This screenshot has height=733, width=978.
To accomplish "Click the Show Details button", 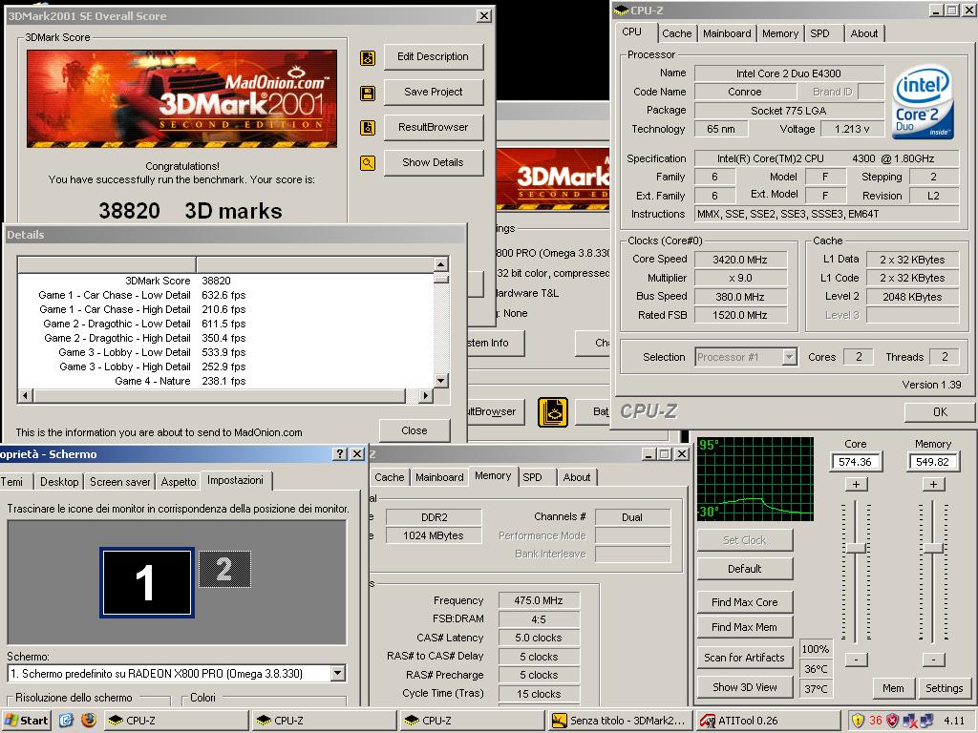I will click(434, 162).
